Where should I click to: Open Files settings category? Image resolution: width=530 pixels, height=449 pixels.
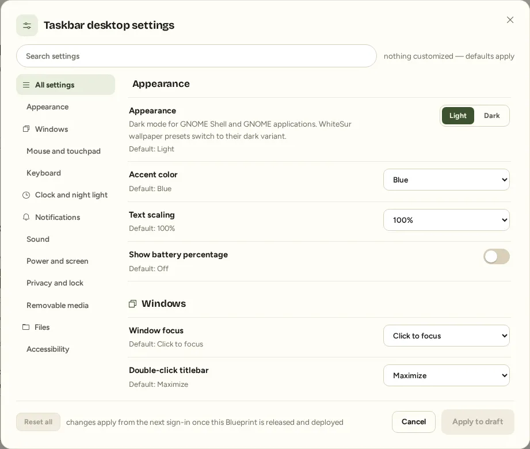66,328
